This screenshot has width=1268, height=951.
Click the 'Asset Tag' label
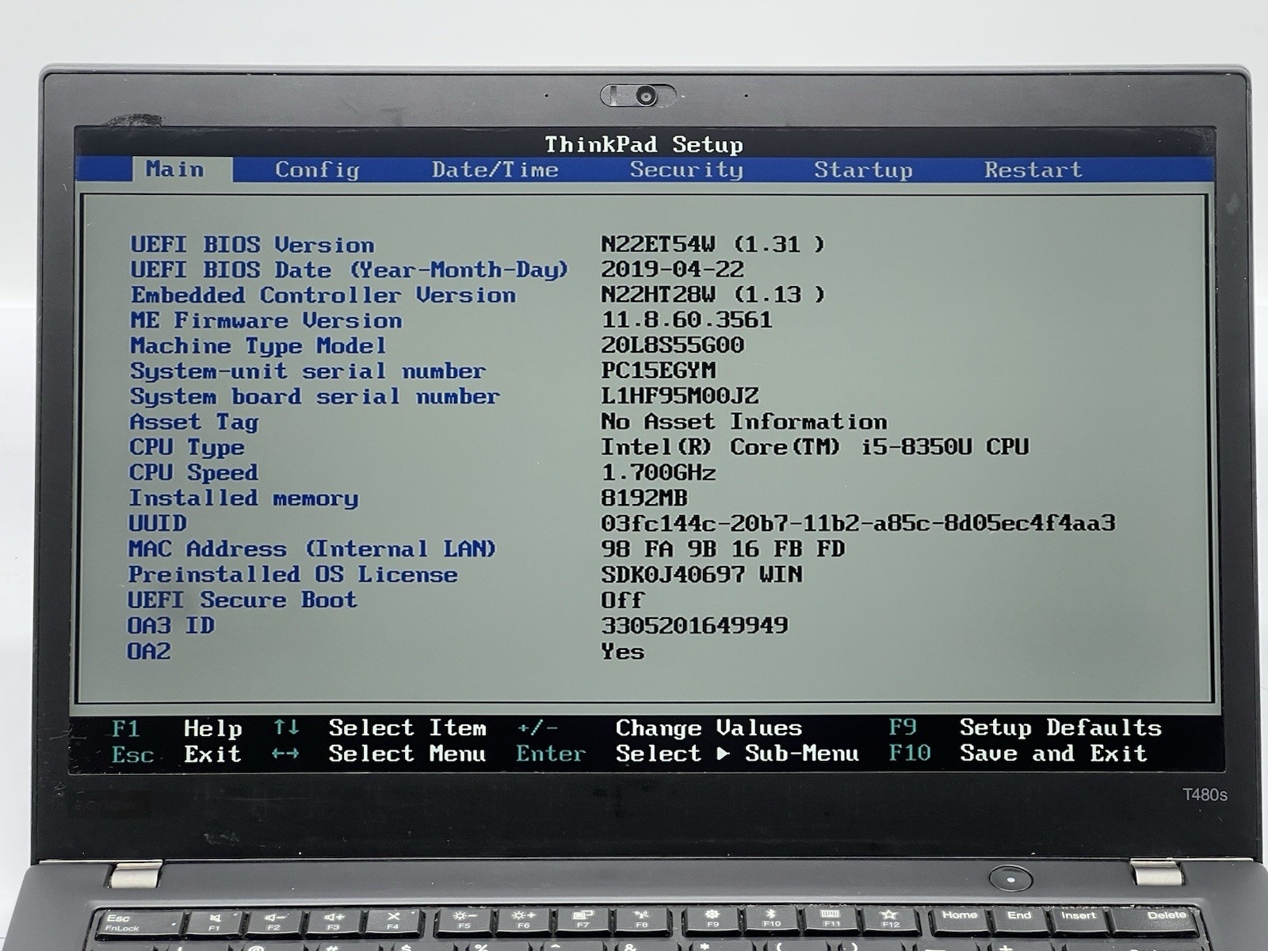coord(194,422)
